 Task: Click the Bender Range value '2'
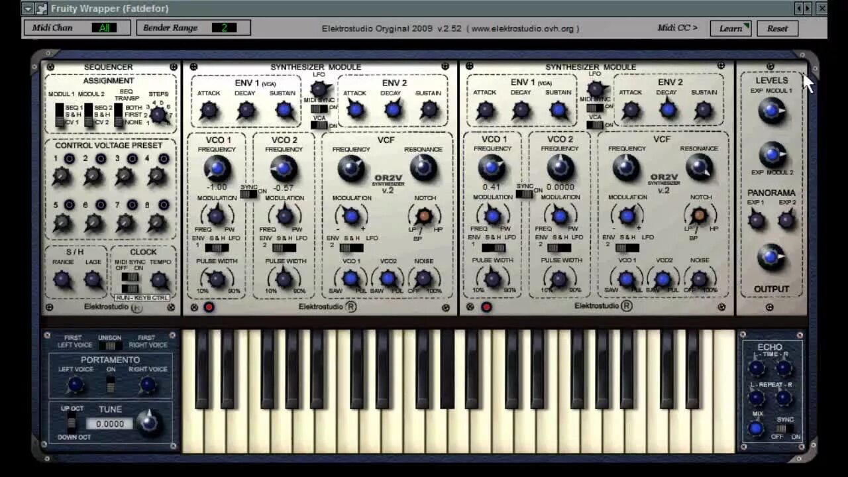pyautogui.click(x=224, y=28)
